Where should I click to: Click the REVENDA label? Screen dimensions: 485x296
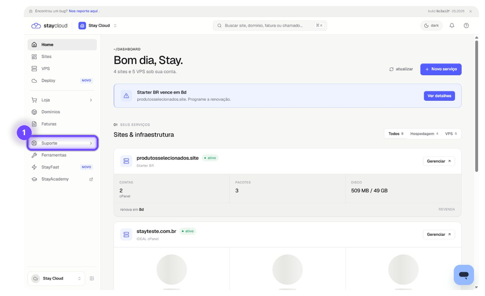446,209
